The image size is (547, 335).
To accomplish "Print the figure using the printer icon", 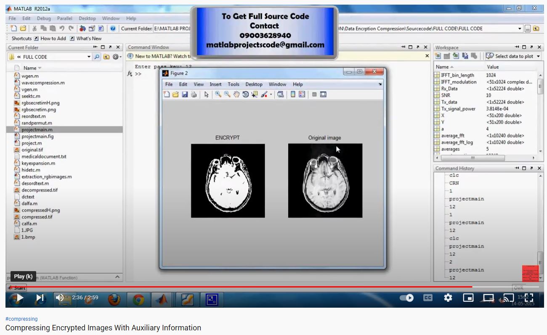I will [x=194, y=95].
